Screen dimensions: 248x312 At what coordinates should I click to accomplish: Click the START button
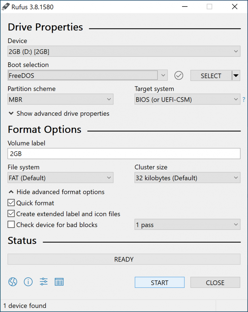(x=160, y=282)
